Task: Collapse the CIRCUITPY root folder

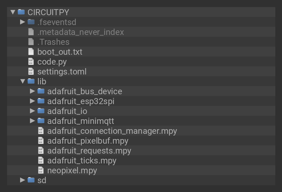Action: point(13,12)
